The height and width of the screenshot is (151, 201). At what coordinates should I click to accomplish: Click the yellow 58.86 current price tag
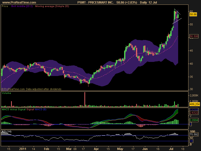pos(193,14)
